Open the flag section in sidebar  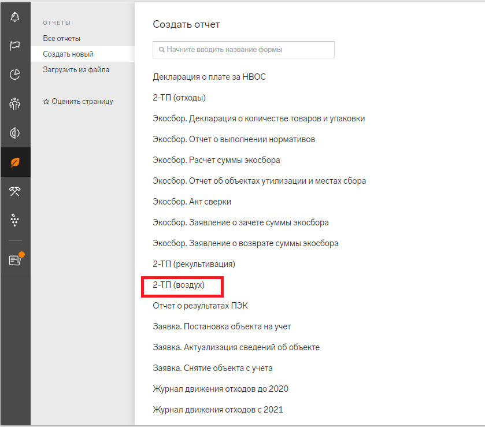(x=15, y=46)
